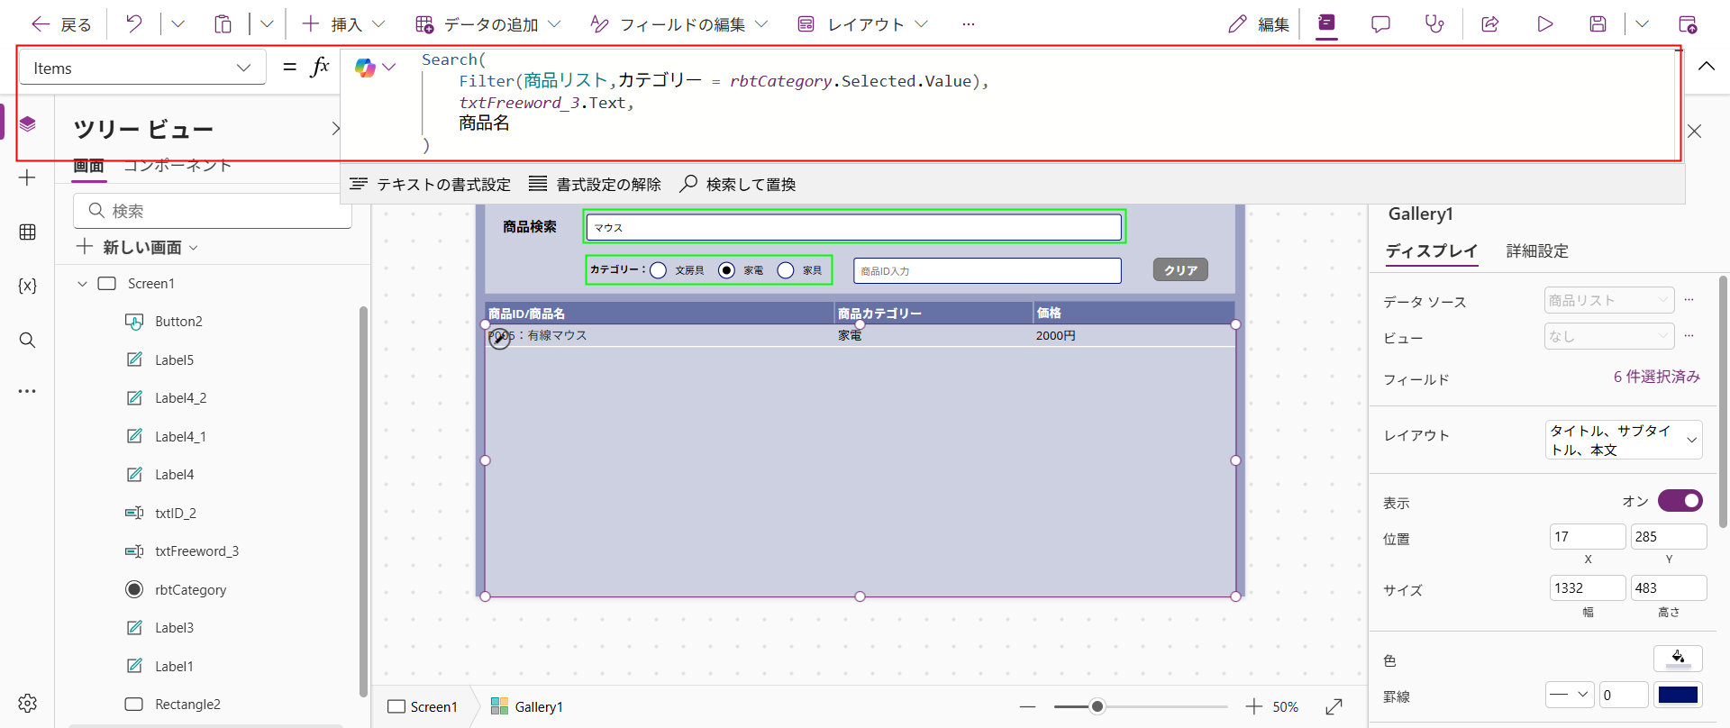Viewport: 1730px width, 728px height.
Task: Switch to the 詳細設定 tab
Action: click(1537, 251)
